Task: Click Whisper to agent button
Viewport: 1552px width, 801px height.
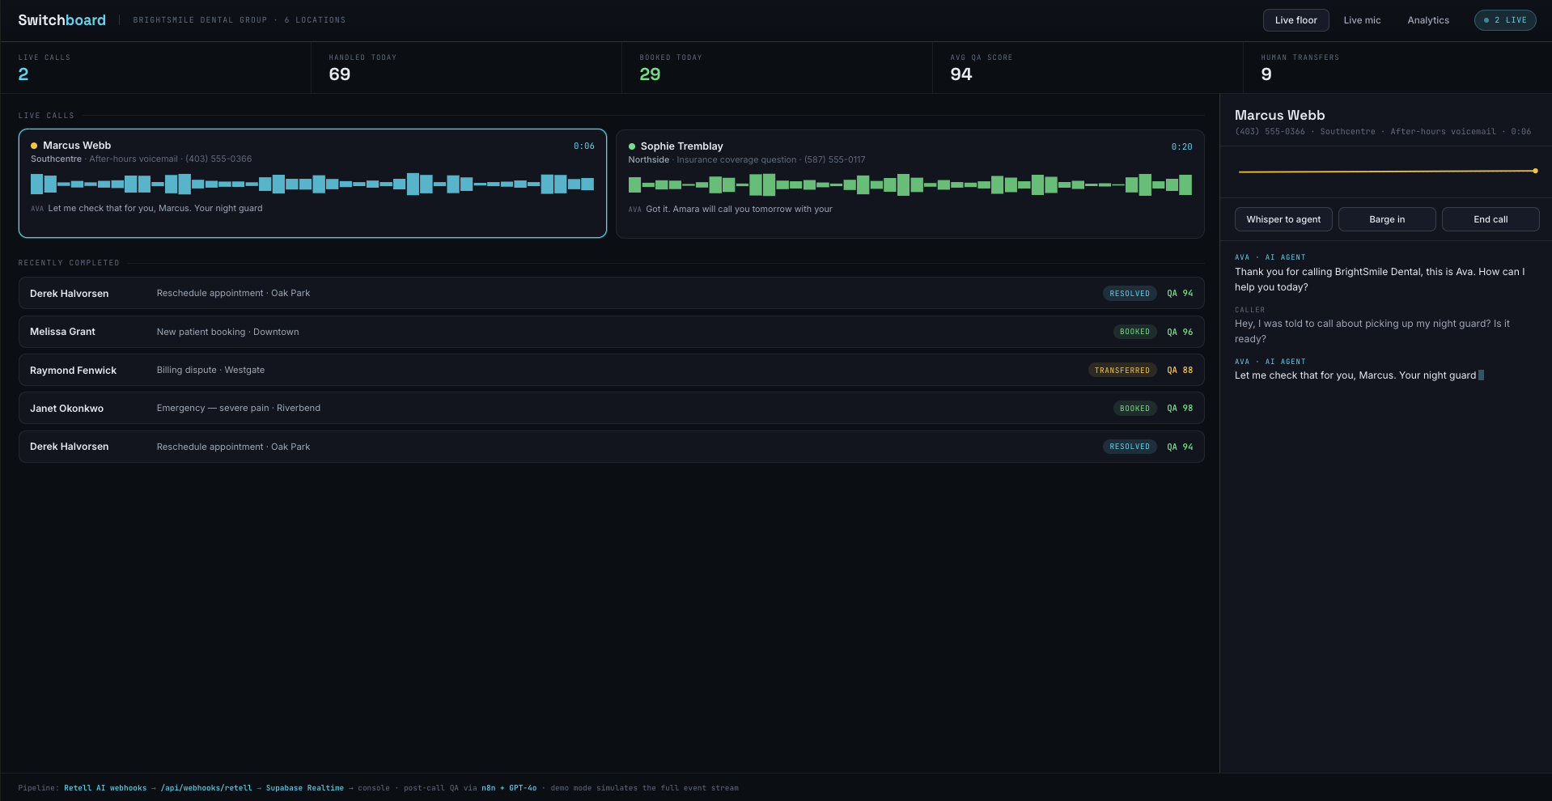Action: [x=1283, y=219]
